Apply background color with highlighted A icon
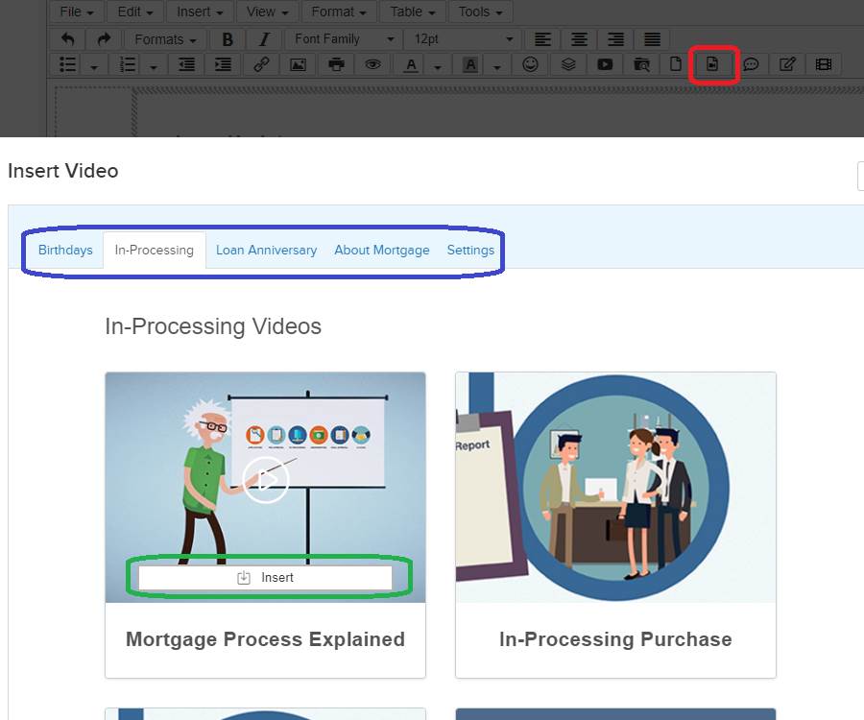864x720 pixels. coord(470,64)
